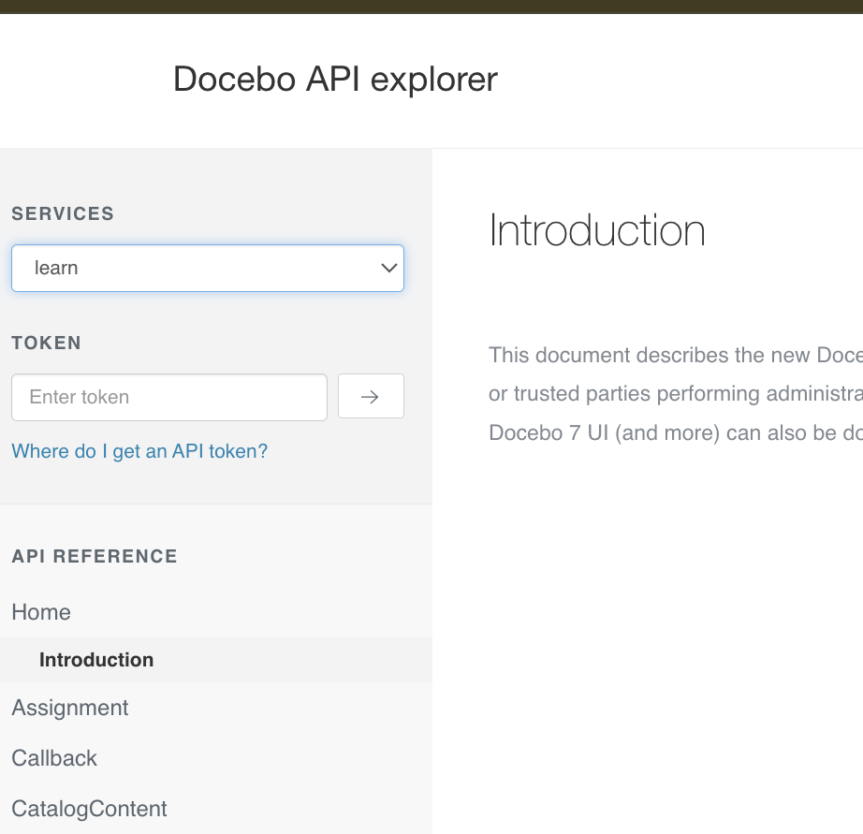Screen dimensions: 863x834
Task: Select Home in the API reference
Action: click(41, 612)
